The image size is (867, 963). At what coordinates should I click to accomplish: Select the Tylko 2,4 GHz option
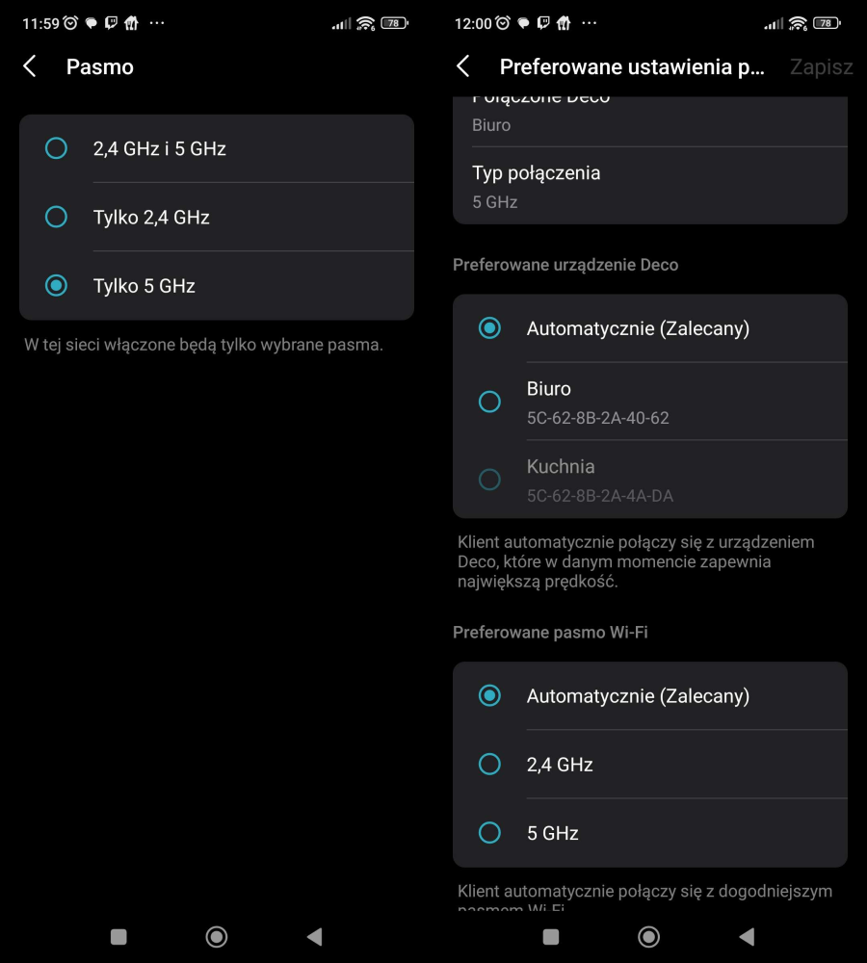[x=57, y=217]
